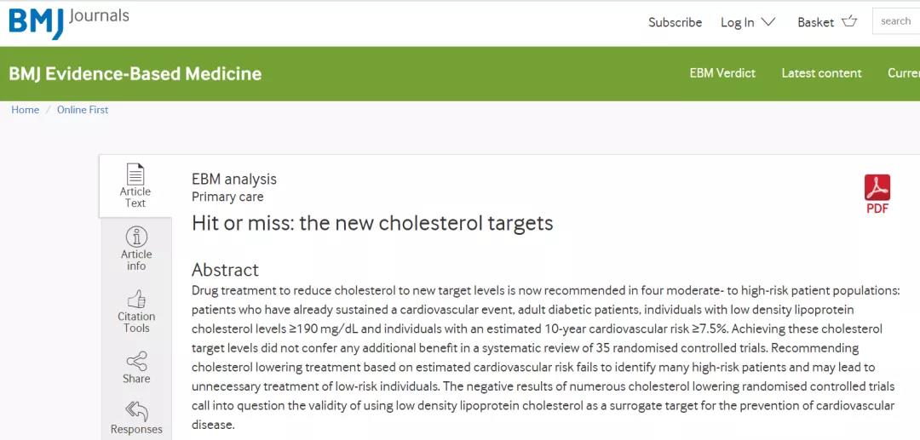Open the Latest content menu item

coord(821,73)
